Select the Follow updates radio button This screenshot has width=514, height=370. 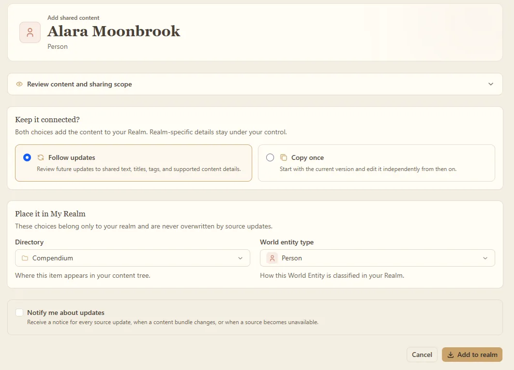tap(27, 157)
